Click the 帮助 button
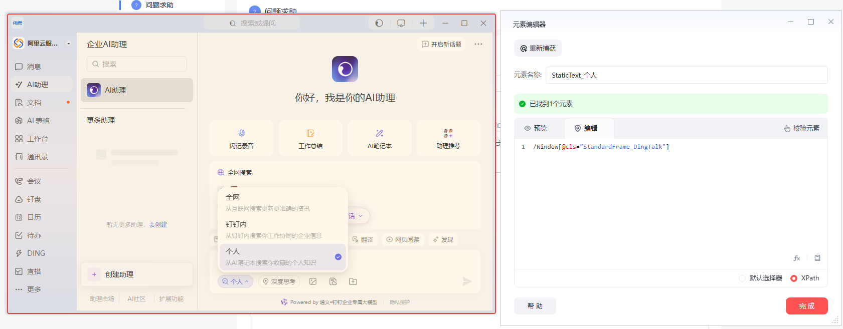This screenshot has height=329, width=843. pyautogui.click(x=535, y=306)
